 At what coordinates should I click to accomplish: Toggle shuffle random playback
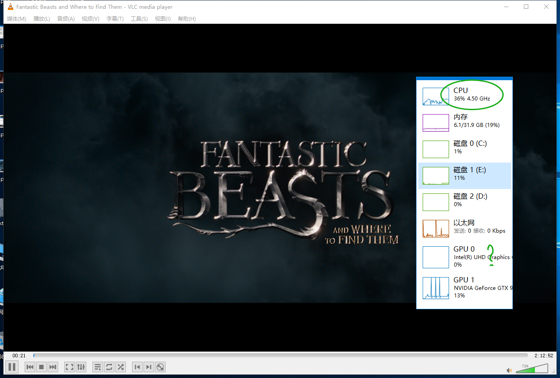(121, 367)
